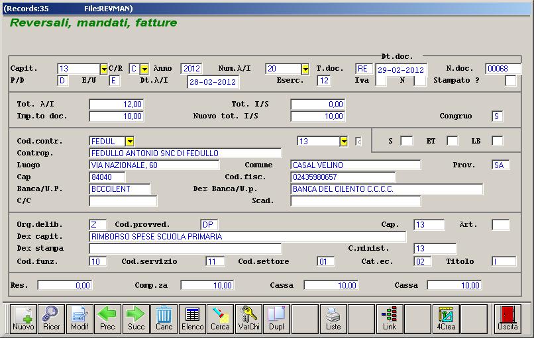This screenshot has height=338, width=534.
Task: Click the Luogo field VIA NAZIONALE, 60
Action: click(x=154, y=165)
